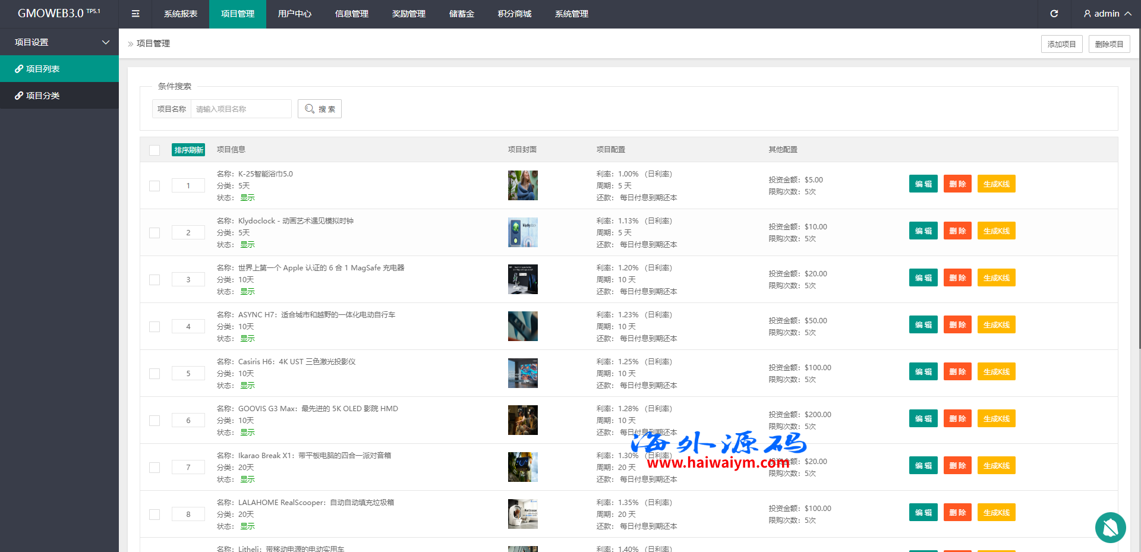Screen dimensions: 1141x552
Task: Toggle the select-all checkbox in table header
Action: 155,150
